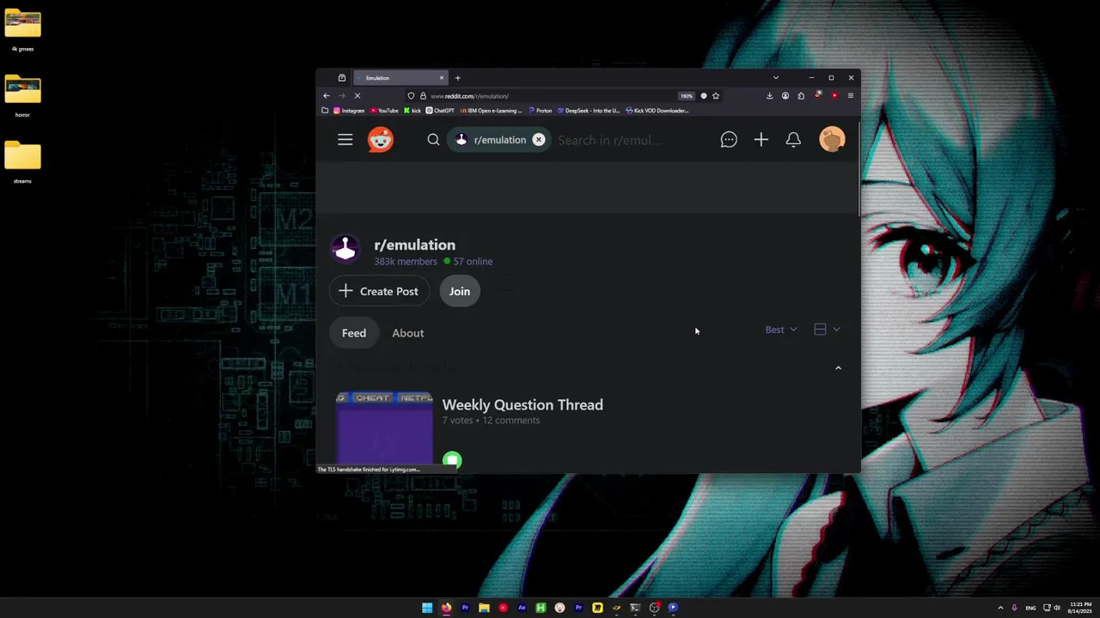Open the list all tabs chevron
1100x618 pixels.
[775, 78]
